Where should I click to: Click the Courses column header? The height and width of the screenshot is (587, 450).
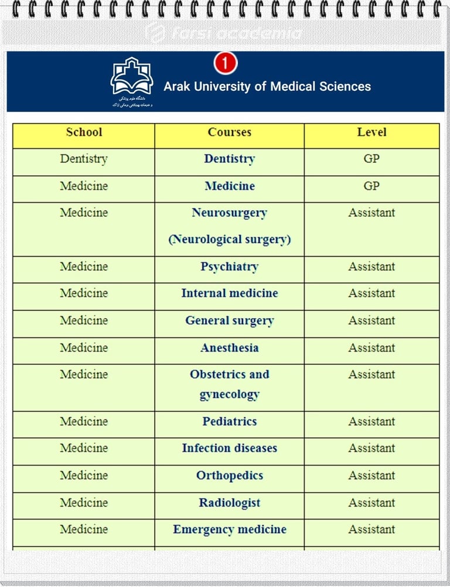pos(229,132)
